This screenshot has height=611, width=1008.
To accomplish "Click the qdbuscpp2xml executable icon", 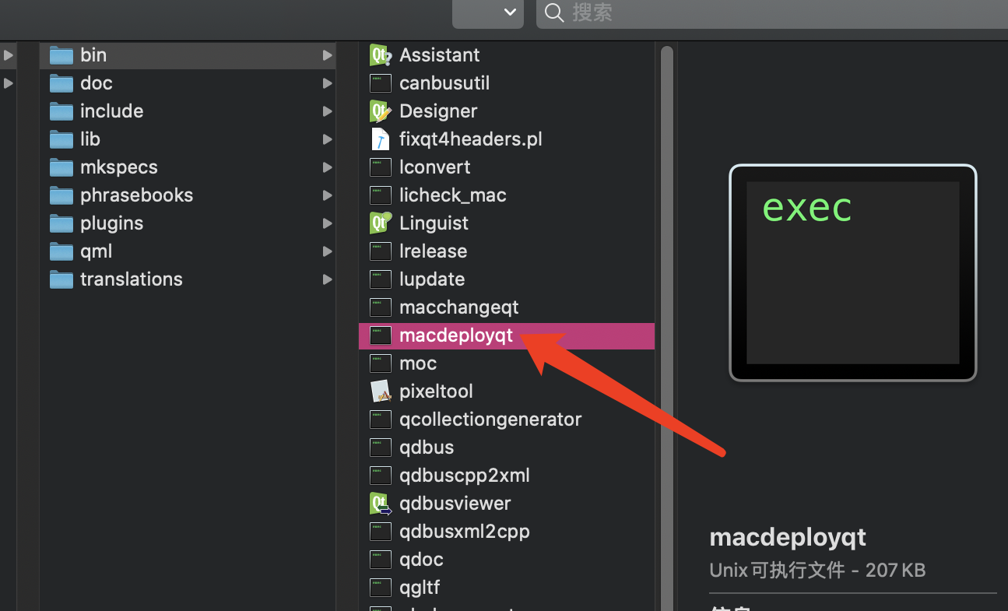I will tap(380, 476).
